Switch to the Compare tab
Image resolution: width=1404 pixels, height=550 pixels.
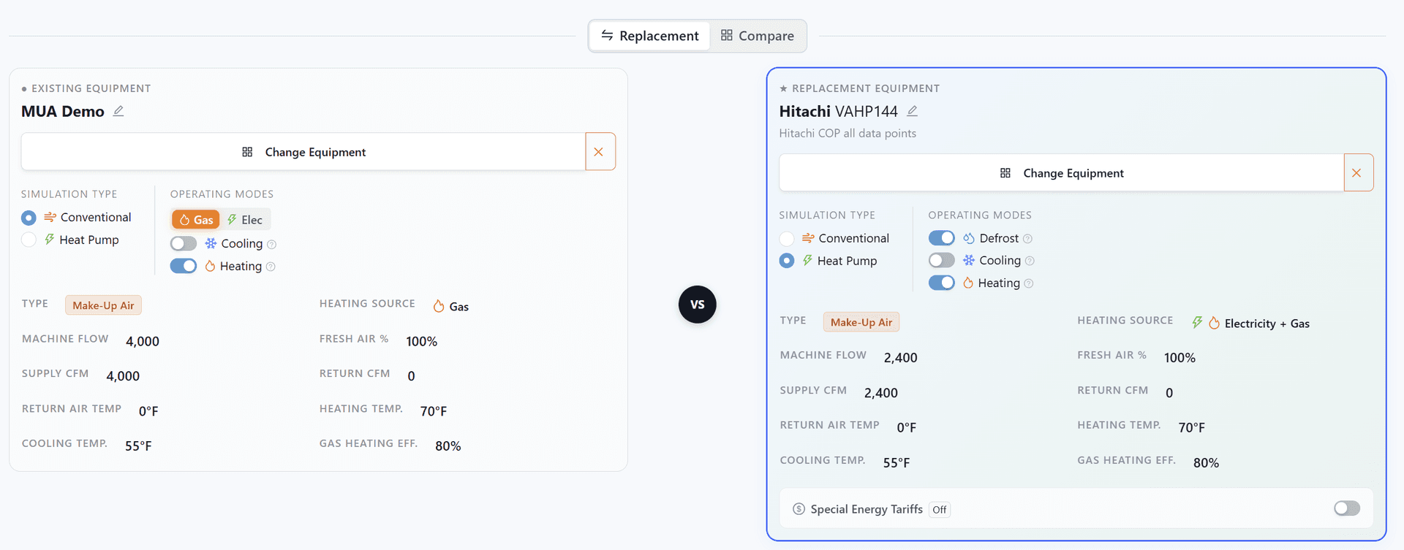pyautogui.click(x=758, y=36)
